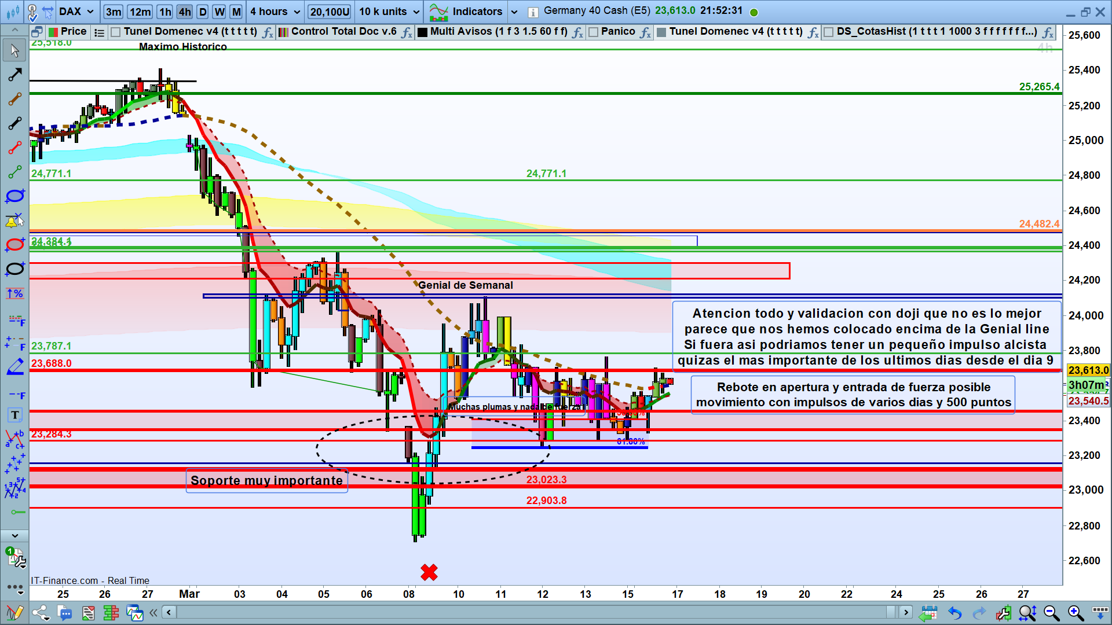Toggle the DS_CotasHist indicator checkbox
The image size is (1112, 625).
(829, 32)
